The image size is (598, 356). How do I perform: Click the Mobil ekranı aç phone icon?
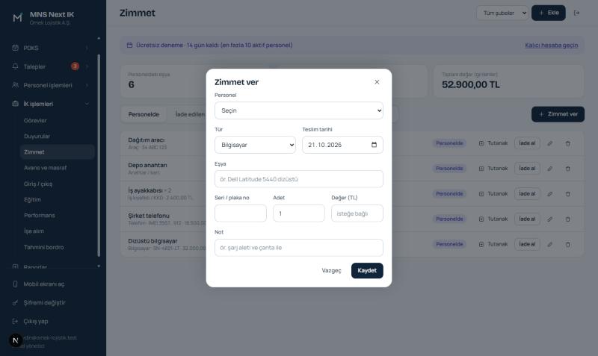(x=15, y=284)
